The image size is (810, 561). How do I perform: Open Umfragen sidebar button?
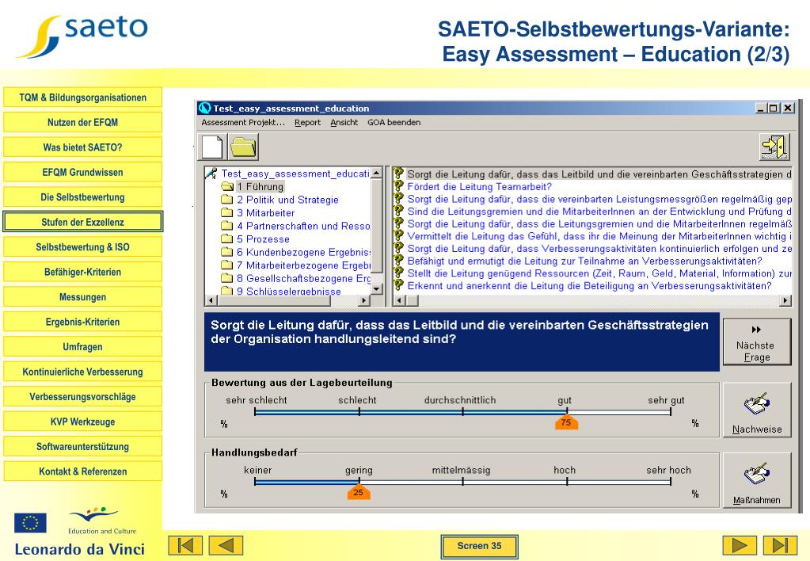click(x=82, y=346)
